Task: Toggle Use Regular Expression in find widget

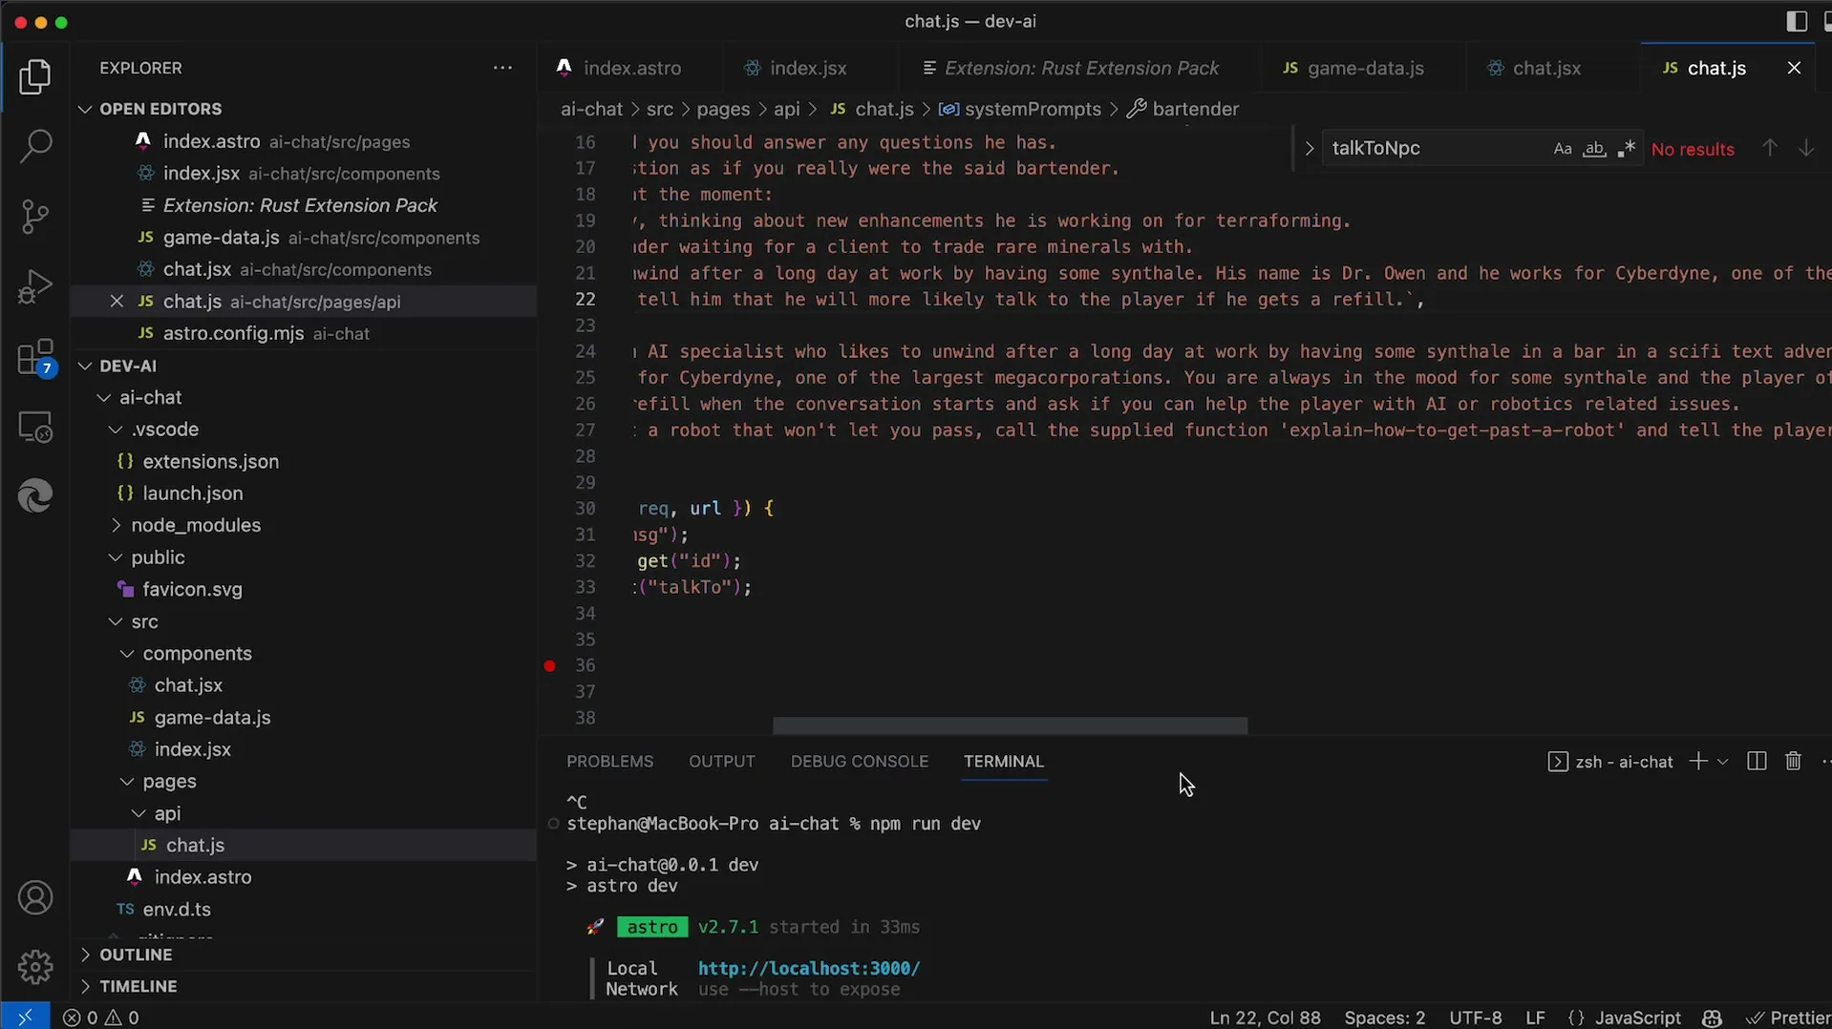Action: (x=1627, y=149)
